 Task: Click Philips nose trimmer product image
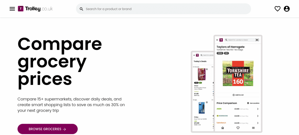202,108
